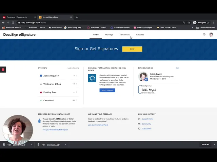Expand the Action Required row chevron
The image size is (217, 162).
(x=77, y=76)
